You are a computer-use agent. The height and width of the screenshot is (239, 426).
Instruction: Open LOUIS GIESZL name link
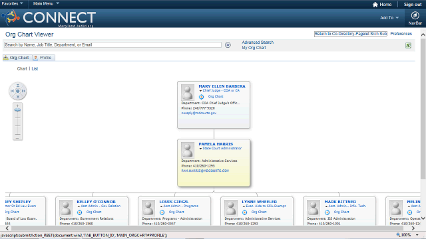[x=174, y=202]
